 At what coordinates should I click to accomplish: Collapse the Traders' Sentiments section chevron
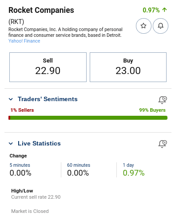click(11, 99)
